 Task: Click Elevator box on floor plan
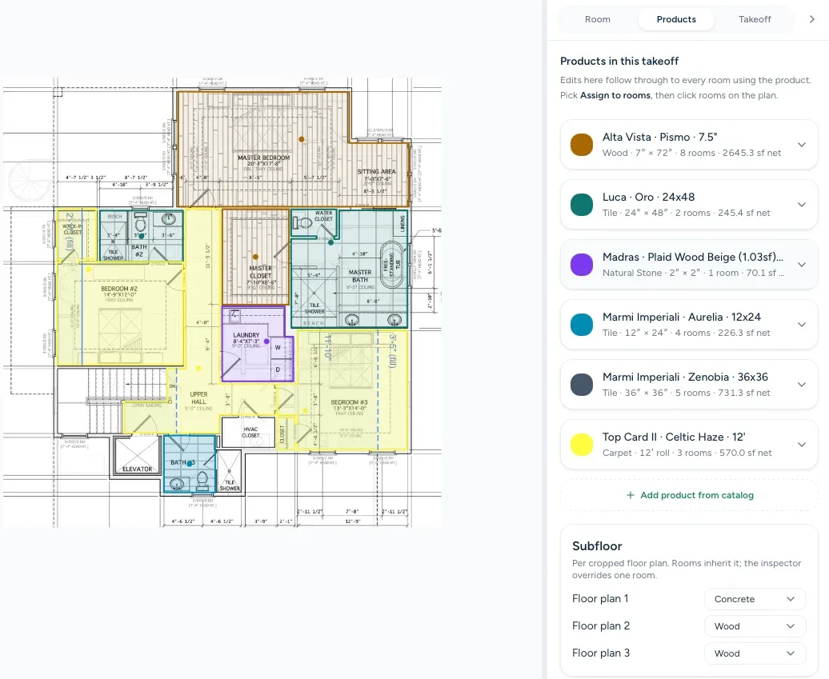click(138, 457)
